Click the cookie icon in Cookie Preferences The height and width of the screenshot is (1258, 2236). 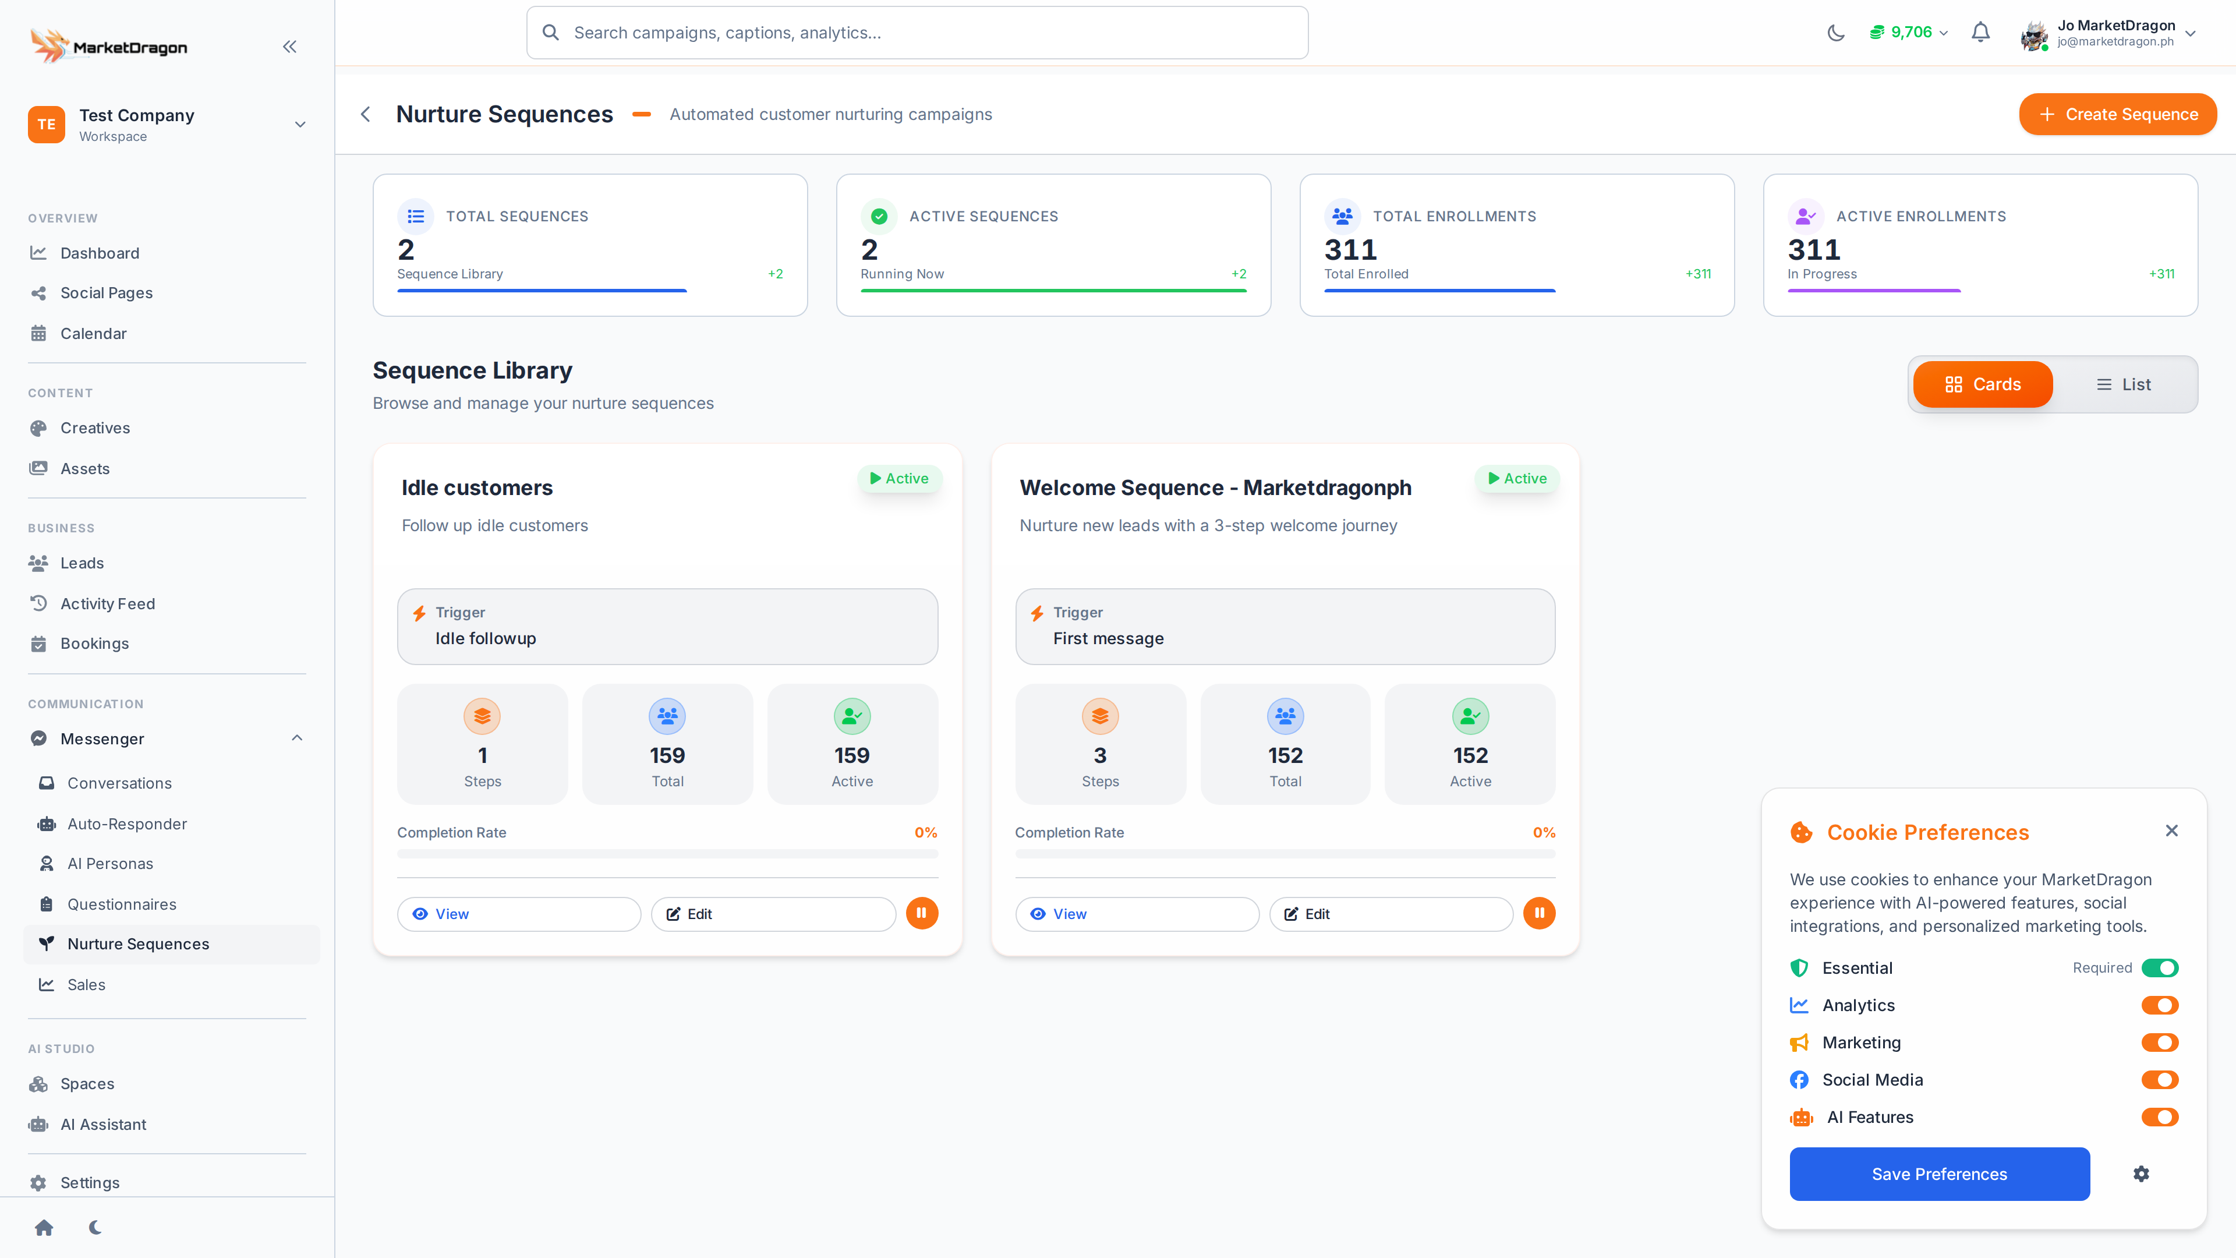[x=1802, y=833]
